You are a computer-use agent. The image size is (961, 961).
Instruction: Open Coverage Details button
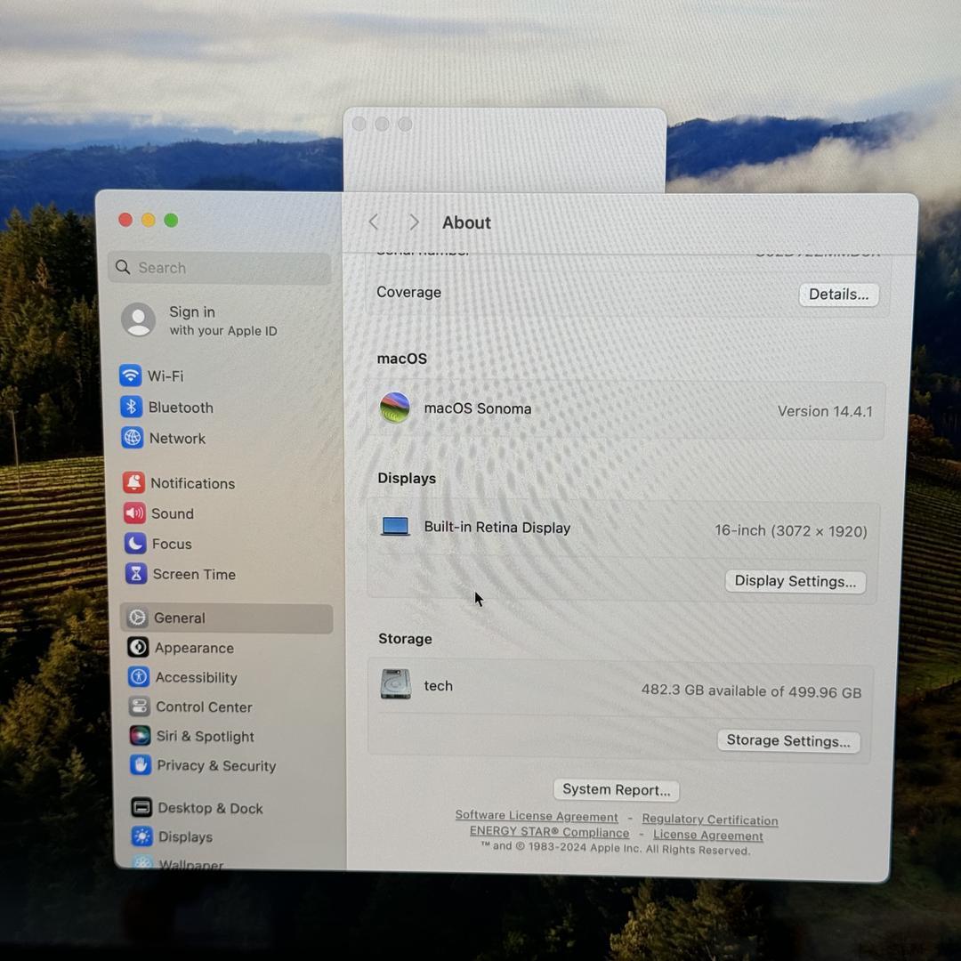coord(838,295)
